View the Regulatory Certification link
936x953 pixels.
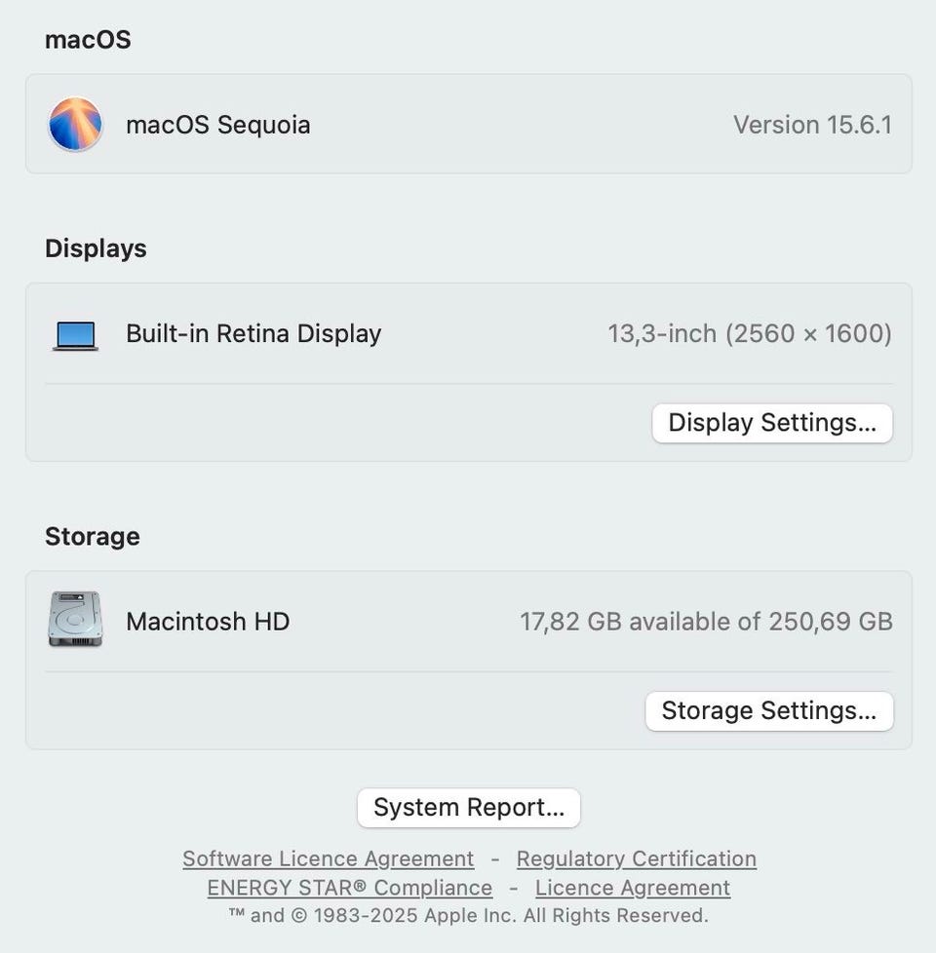[x=636, y=858]
